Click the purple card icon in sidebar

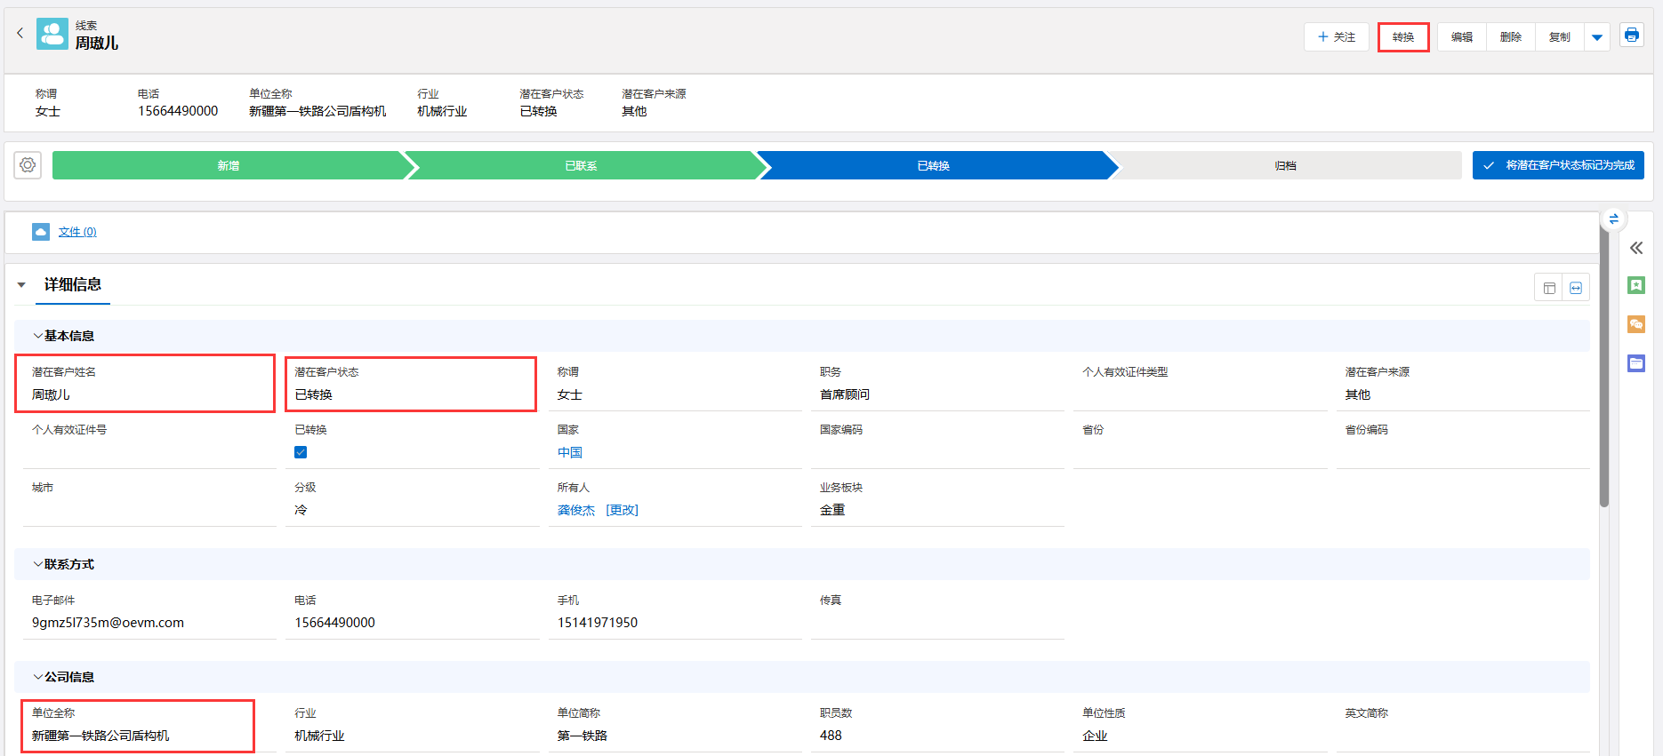click(1636, 363)
